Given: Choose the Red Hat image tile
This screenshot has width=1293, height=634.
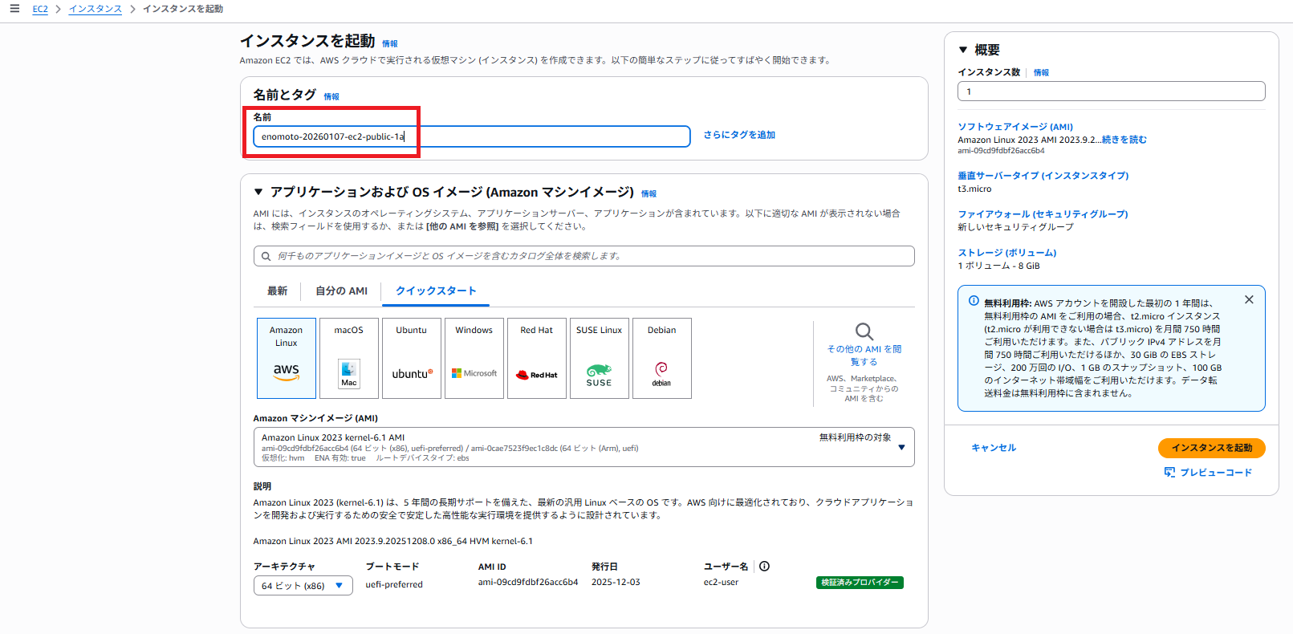Looking at the screenshot, I should (x=537, y=358).
